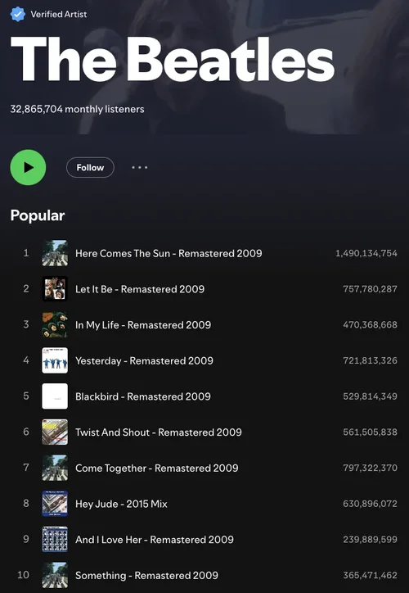Open Here Comes The Sun album cover
409x593 pixels.
coord(55,253)
